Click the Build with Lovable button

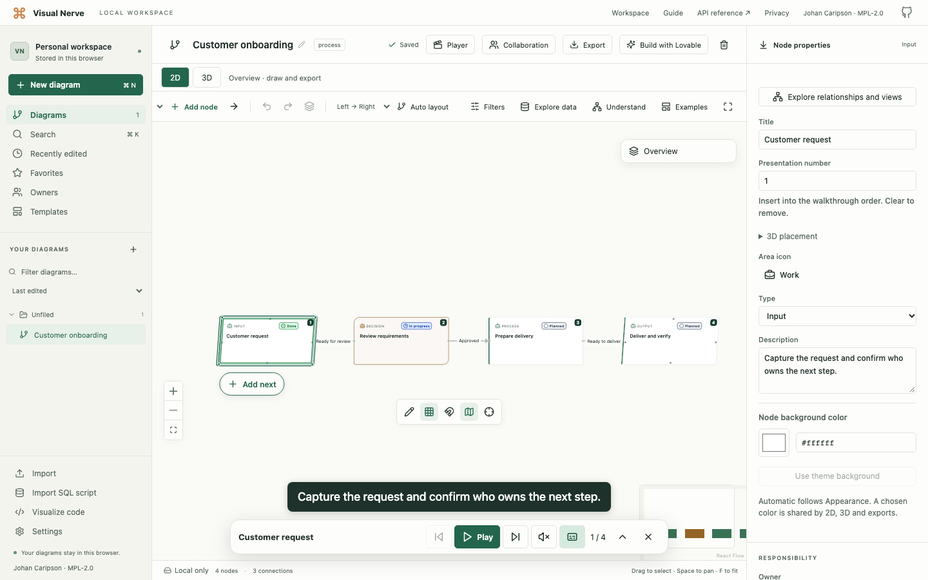pos(664,45)
